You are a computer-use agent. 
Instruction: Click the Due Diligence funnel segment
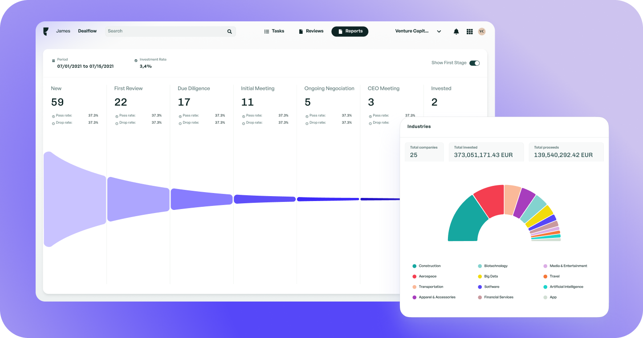[201, 199]
